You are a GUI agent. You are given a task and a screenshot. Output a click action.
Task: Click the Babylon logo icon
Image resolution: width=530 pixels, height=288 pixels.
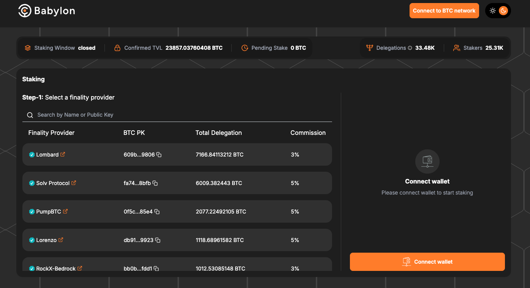point(25,11)
